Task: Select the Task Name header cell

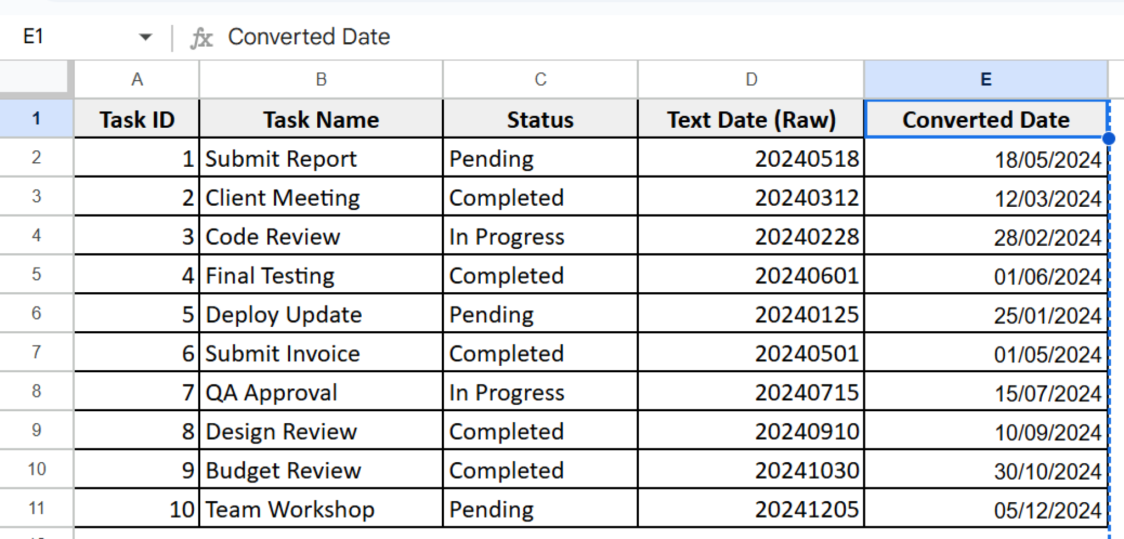Action: click(321, 119)
